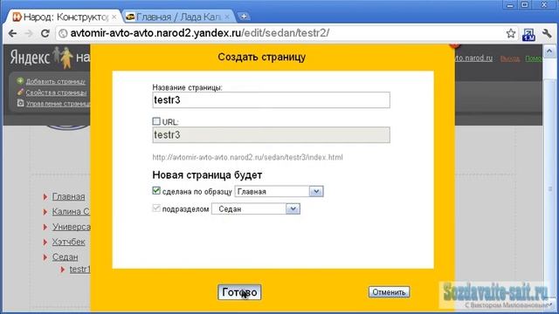
Task: Reload the page with the refresh icon
Action: click(x=45, y=33)
